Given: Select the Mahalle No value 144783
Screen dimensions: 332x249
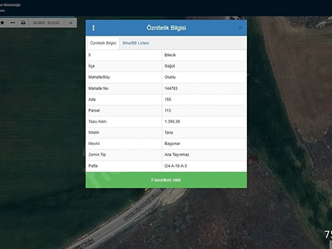Looking at the screenshot, I should pos(171,89).
